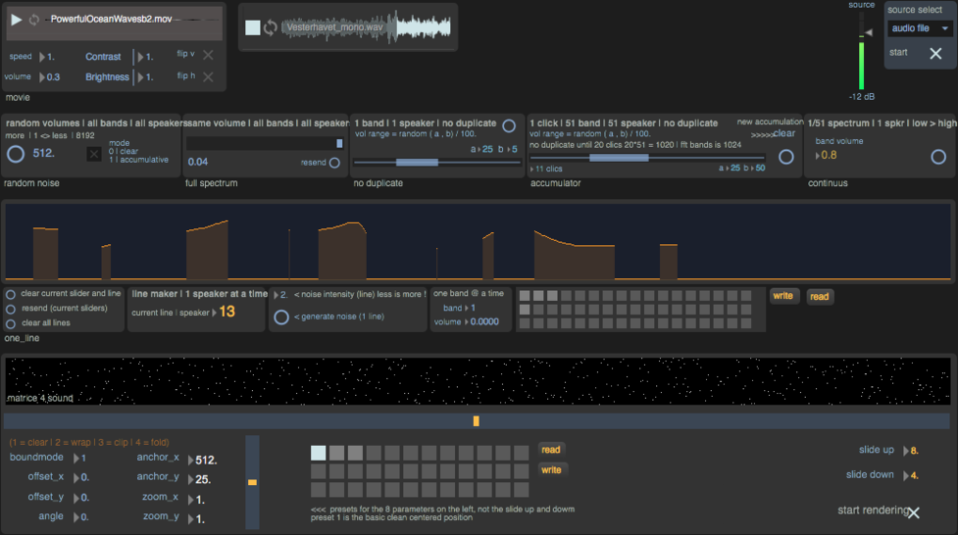
Task: Trigger the random noise circle button
Action: coord(16,154)
